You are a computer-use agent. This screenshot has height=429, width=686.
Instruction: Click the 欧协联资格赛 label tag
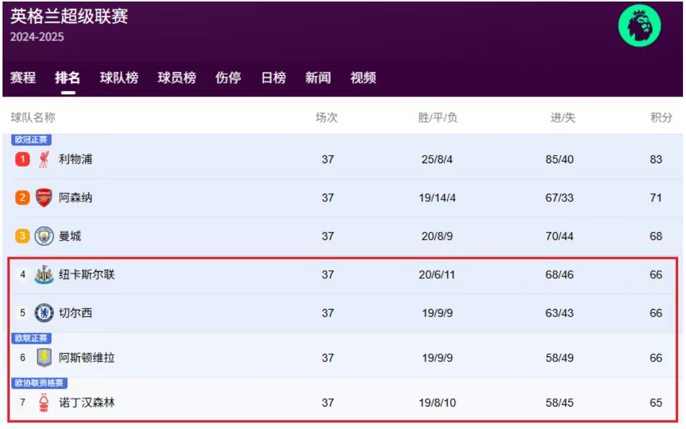pos(39,383)
